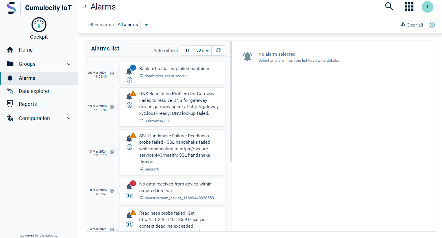Open databroker-agent-server device link

click(165, 76)
